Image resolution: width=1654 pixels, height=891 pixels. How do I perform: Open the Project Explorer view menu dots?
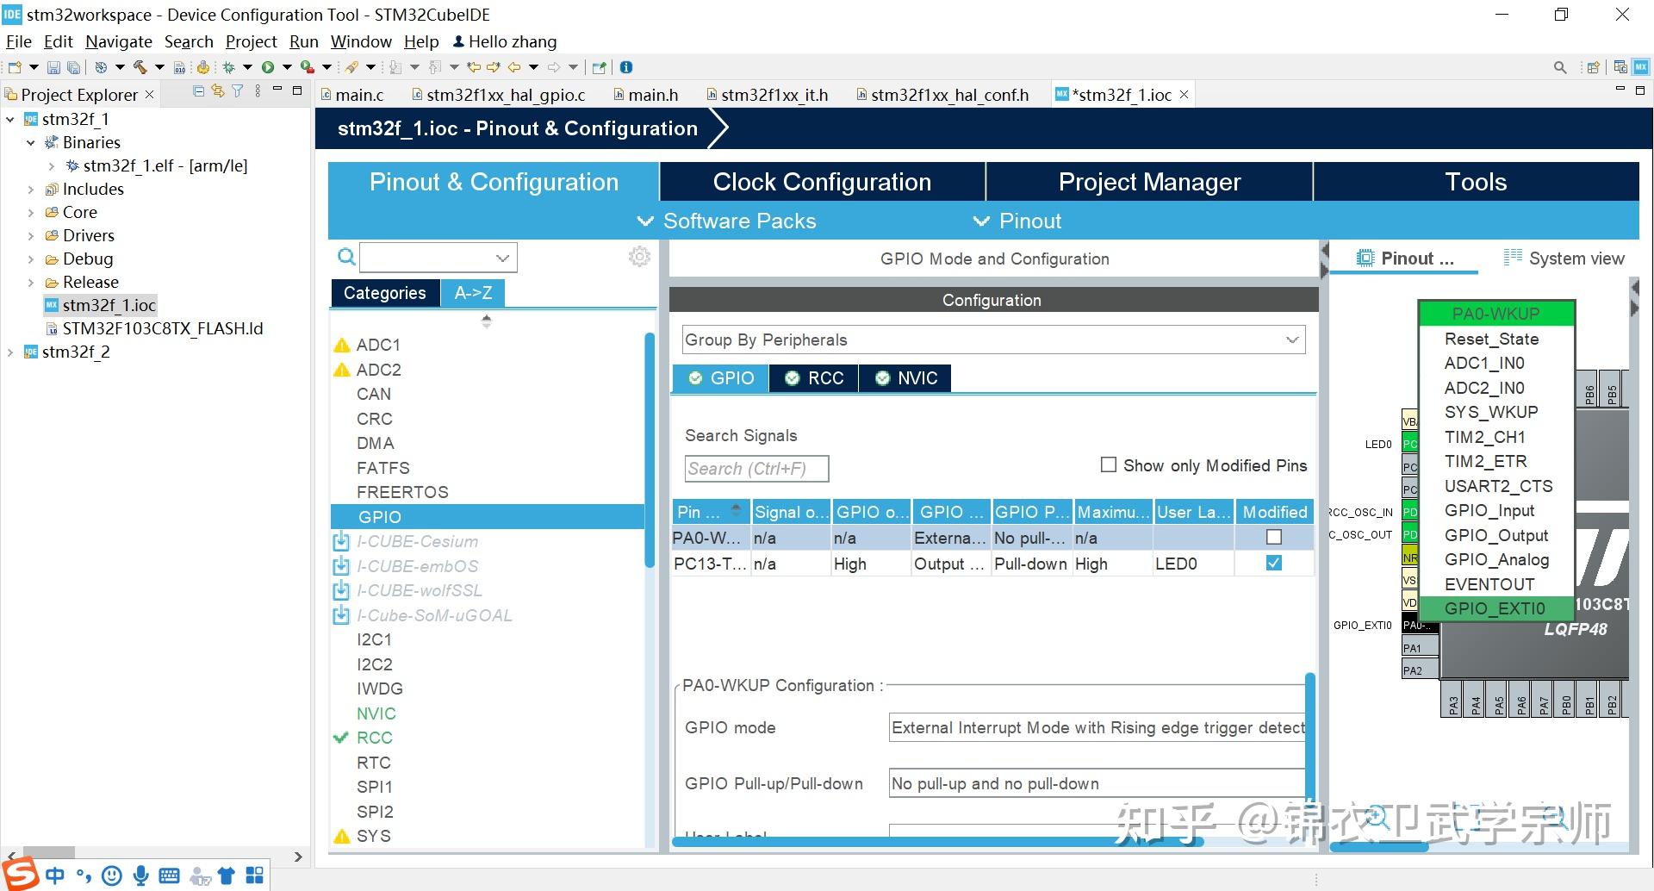point(258,91)
